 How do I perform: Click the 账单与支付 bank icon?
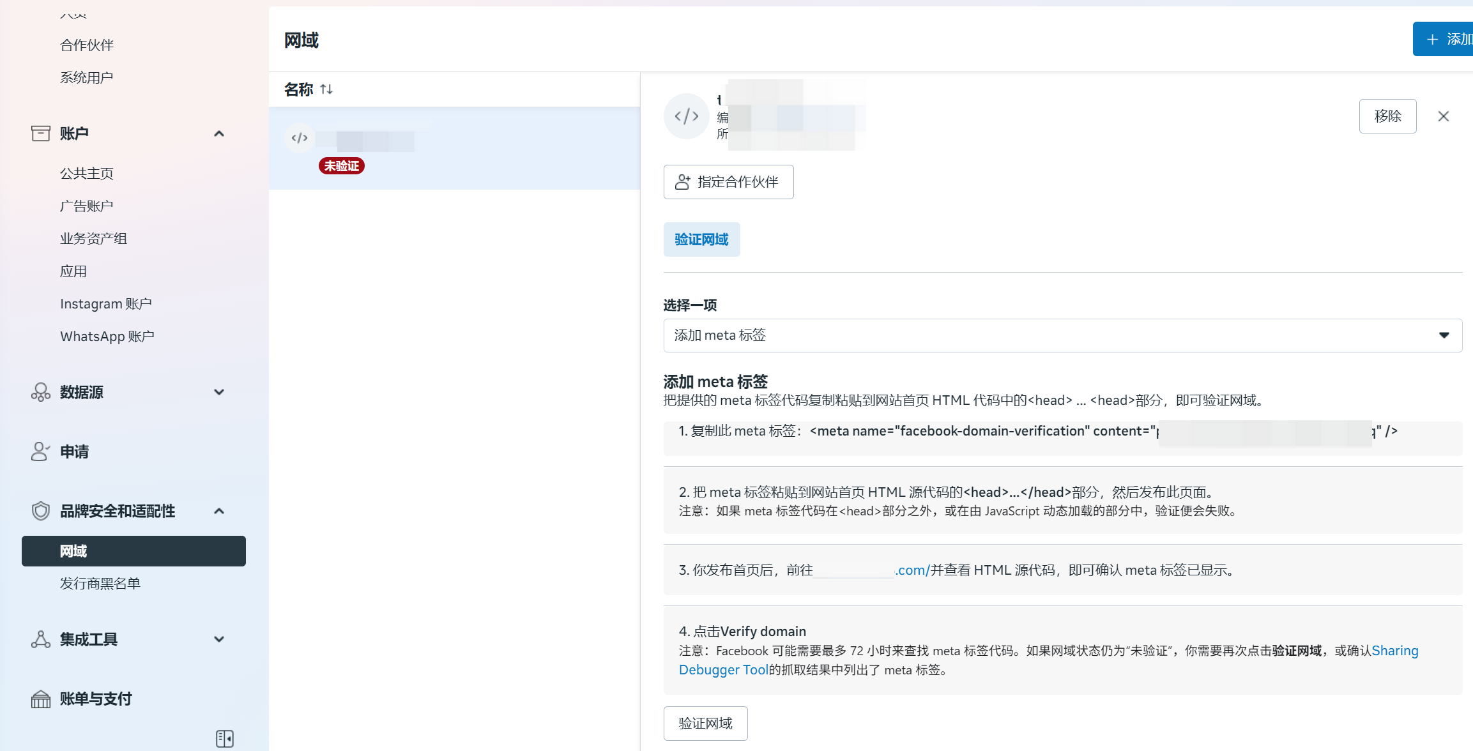tap(41, 699)
